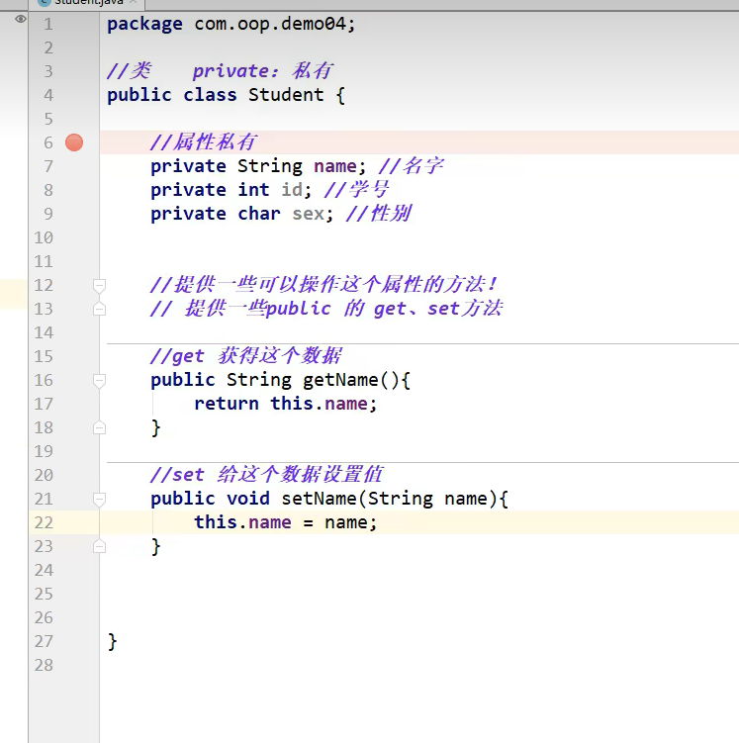Screen dimensions: 739x743
Task: Click the comment //学号 on line 8
Action: [x=357, y=190]
